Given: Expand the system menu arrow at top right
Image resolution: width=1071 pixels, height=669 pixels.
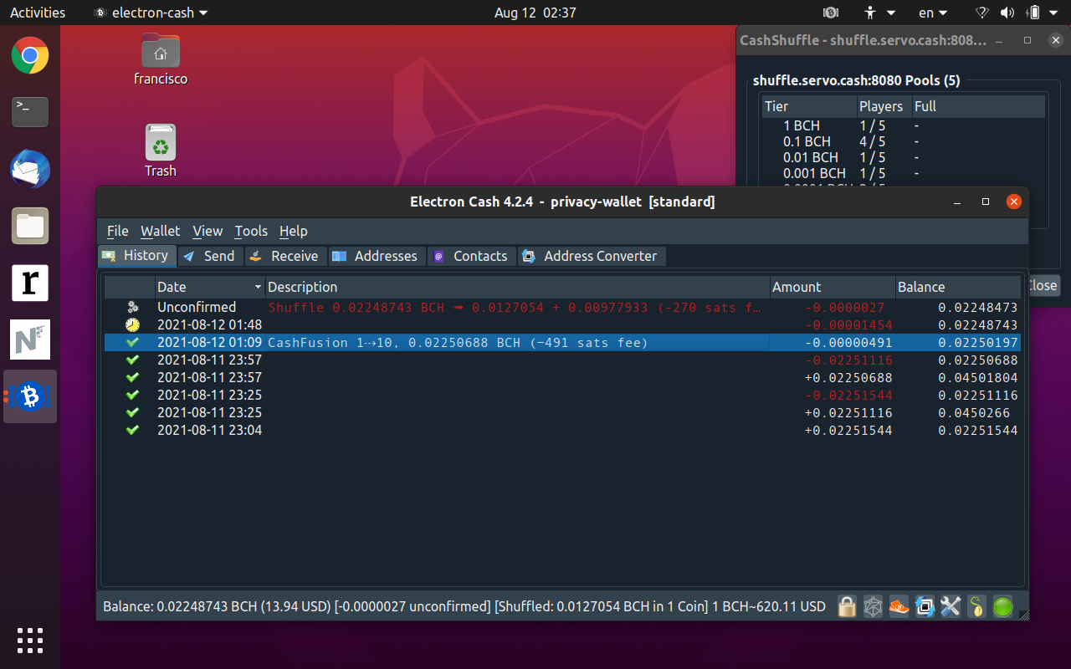Looking at the screenshot, I should point(1055,13).
